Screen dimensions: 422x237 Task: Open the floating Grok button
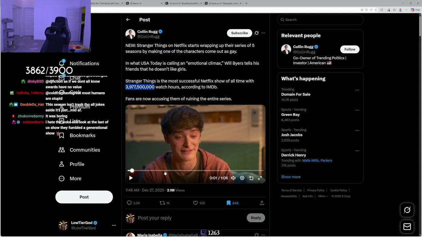pyautogui.click(x=407, y=210)
